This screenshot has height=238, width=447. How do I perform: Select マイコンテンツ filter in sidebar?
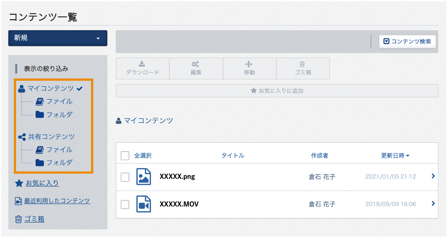(x=50, y=88)
